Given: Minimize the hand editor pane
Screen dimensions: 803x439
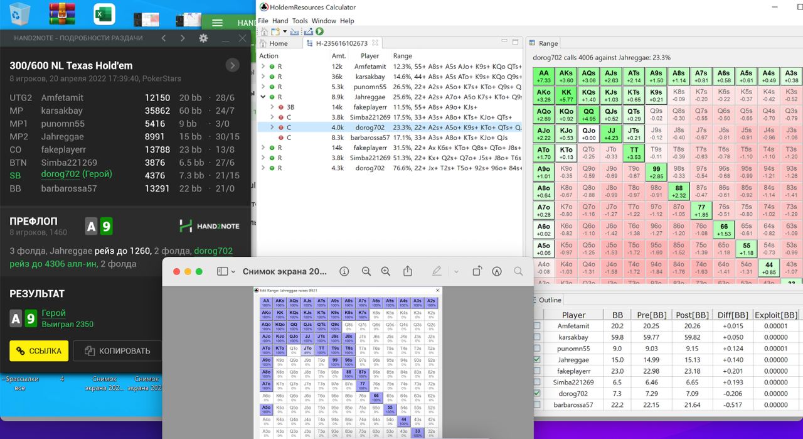Looking at the screenshot, I should point(504,42).
